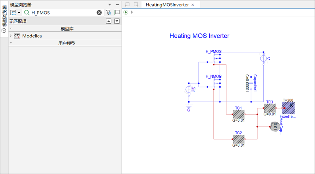
Task: Go to the next search match
Action: [x=117, y=21]
